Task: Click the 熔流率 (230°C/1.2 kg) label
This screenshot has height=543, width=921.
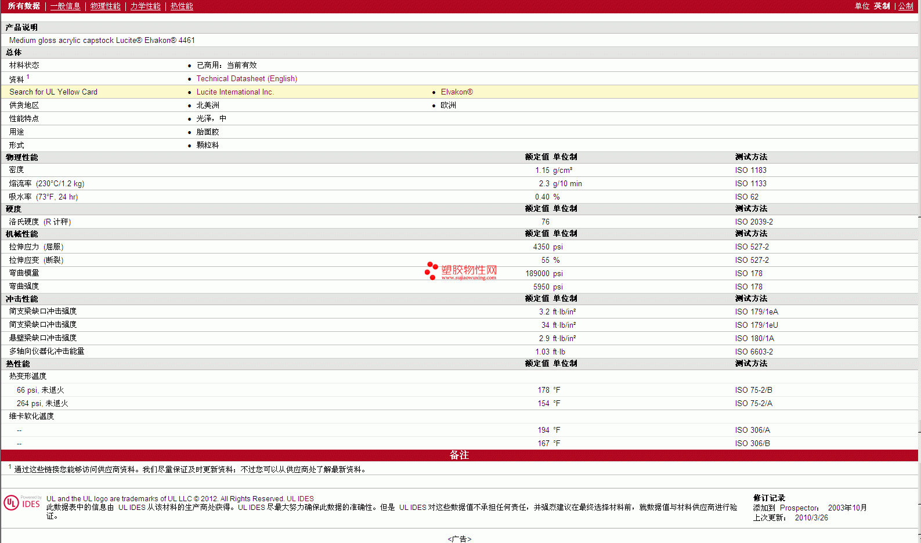Action: pyautogui.click(x=46, y=184)
